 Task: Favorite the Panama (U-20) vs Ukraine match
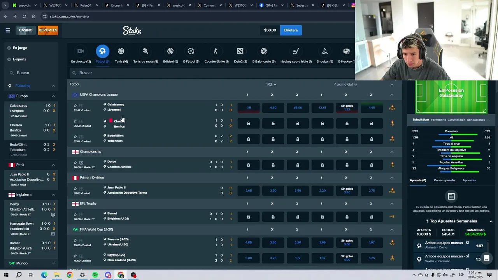[x=75, y=240]
